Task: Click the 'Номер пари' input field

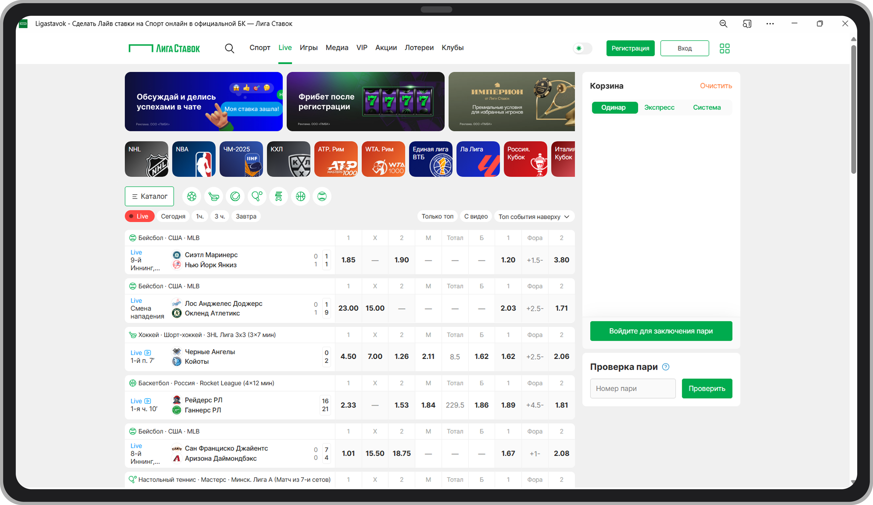Action: pyautogui.click(x=633, y=388)
